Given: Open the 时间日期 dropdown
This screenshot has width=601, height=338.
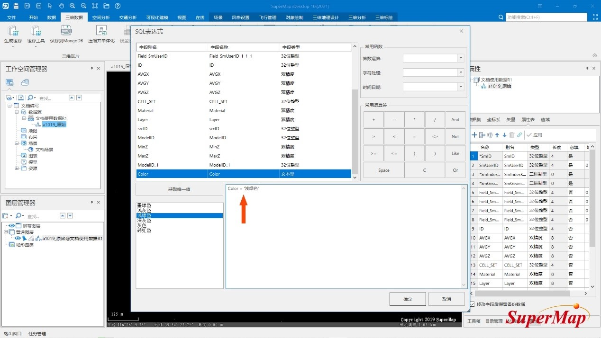Looking at the screenshot, I should [461, 87].
